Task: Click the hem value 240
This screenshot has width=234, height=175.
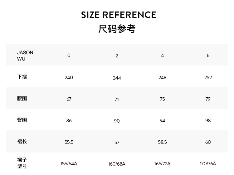Action: [x=69, y=77]
